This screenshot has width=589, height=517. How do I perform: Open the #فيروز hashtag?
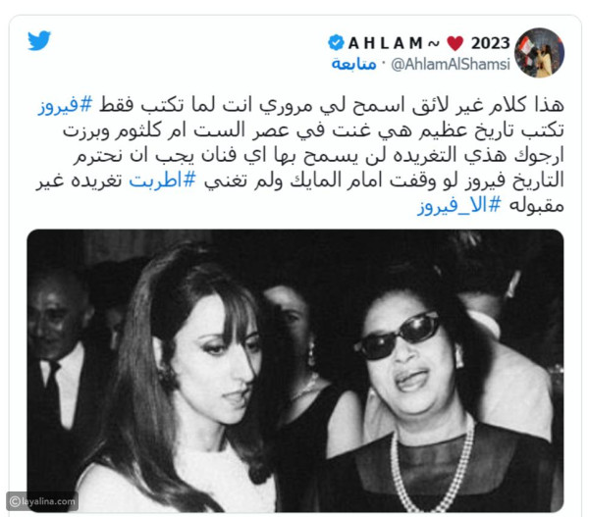tap(65, 106)
